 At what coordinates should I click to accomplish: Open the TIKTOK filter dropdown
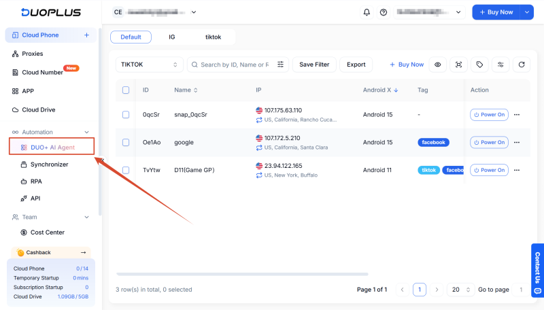[x=149, y=65]
